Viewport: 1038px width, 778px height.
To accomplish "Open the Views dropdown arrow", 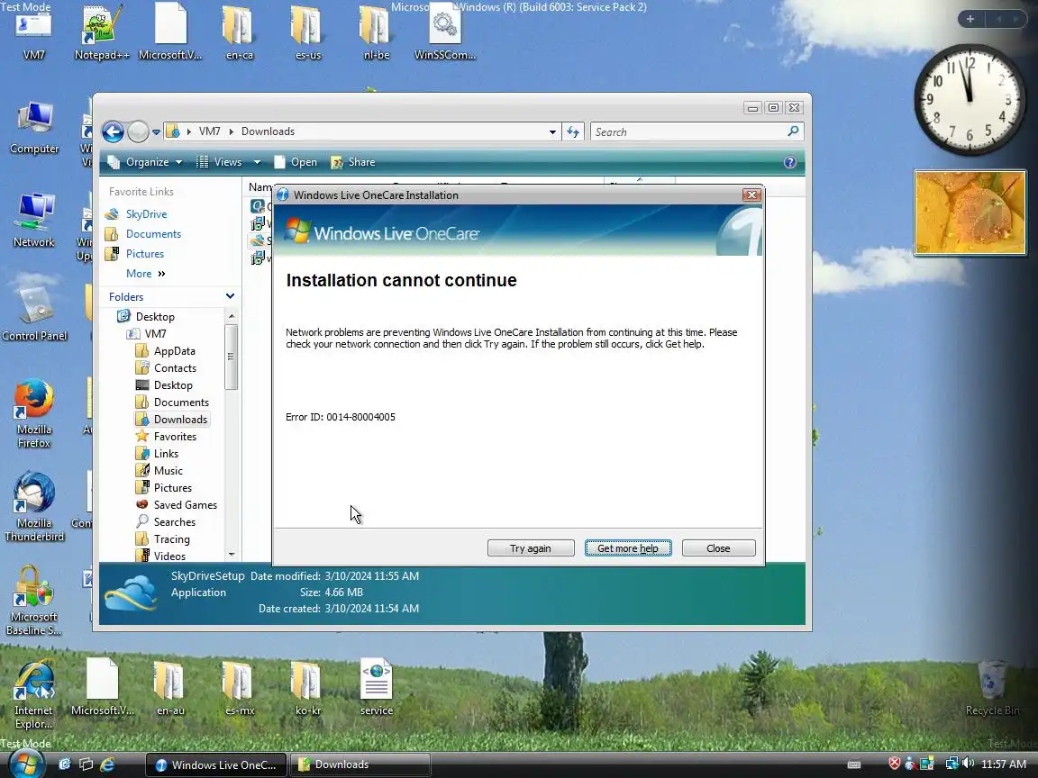I will [257, 162].
